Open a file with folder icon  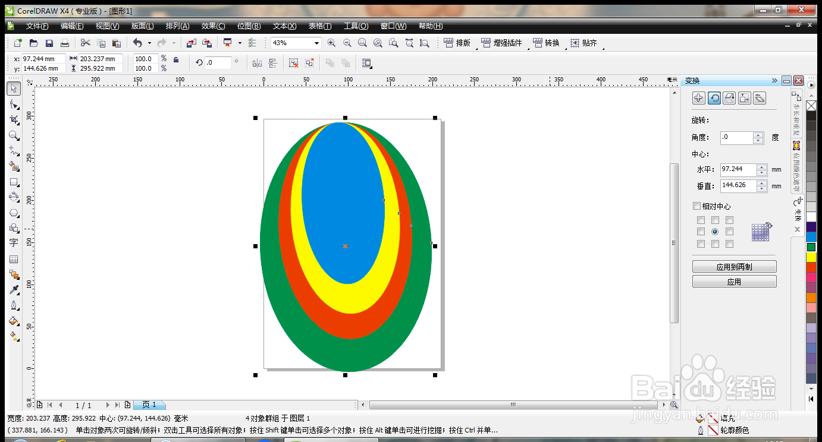point(34,43)
